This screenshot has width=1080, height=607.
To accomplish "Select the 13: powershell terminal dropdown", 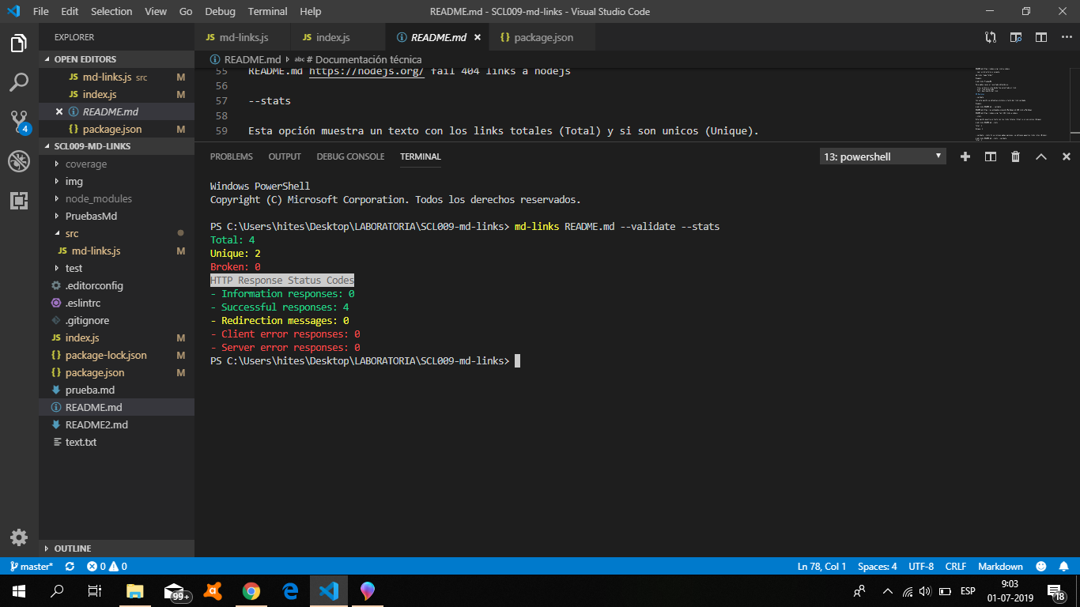I will pos(883,156).
